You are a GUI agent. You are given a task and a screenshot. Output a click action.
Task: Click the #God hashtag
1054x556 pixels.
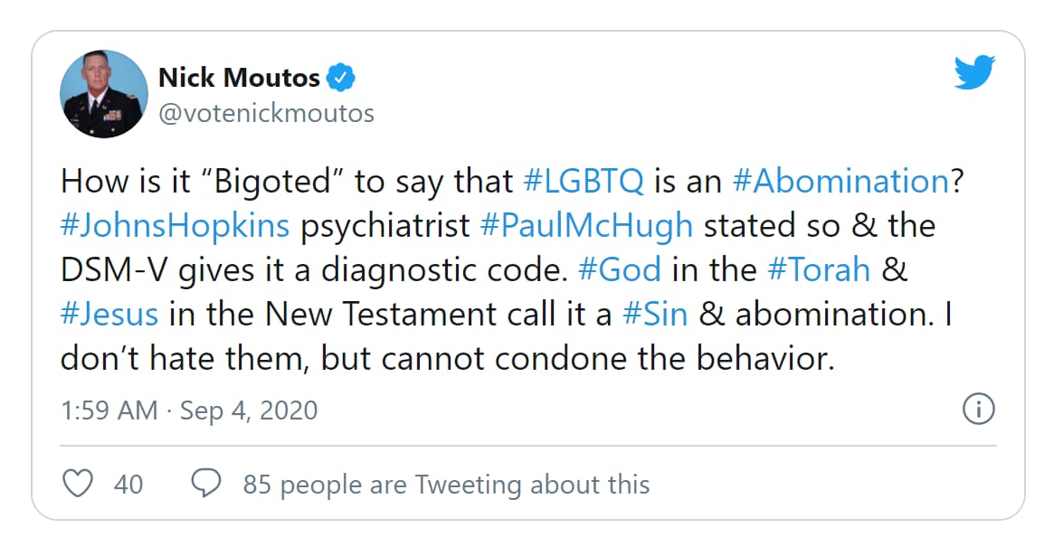[x=619, y=270]
